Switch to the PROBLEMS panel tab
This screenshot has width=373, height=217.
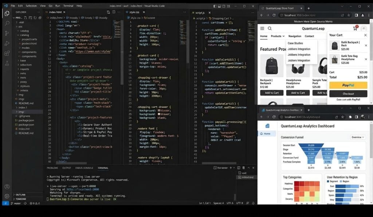click(52, 168)
